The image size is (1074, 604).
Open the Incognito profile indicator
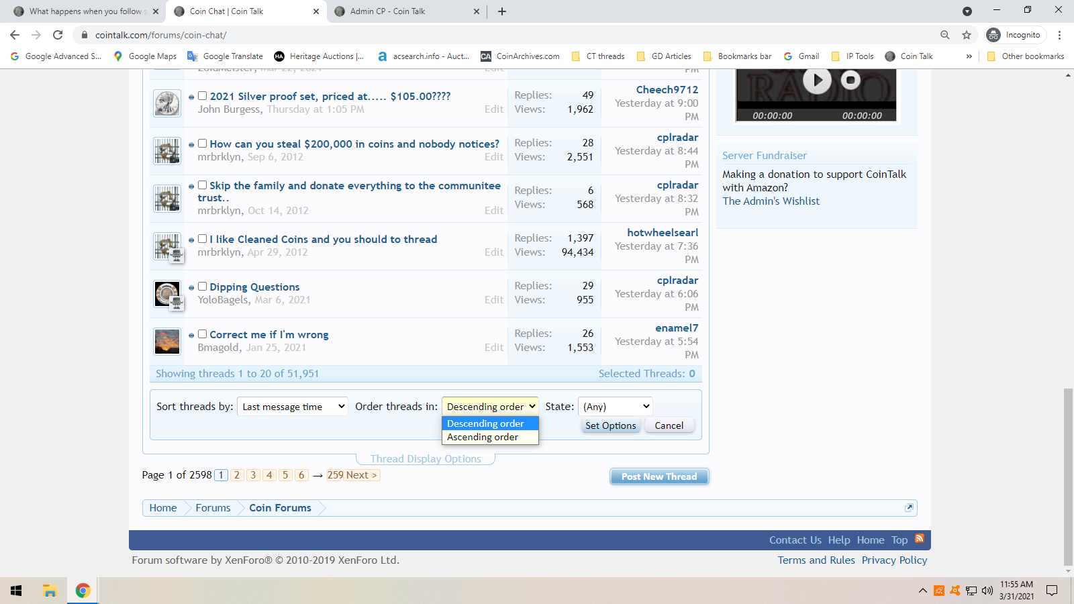(x=1016, y=35)
